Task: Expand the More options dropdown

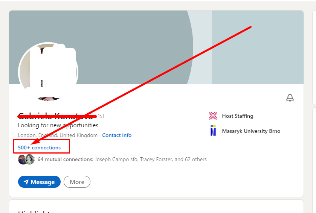Action: [77, 182]
